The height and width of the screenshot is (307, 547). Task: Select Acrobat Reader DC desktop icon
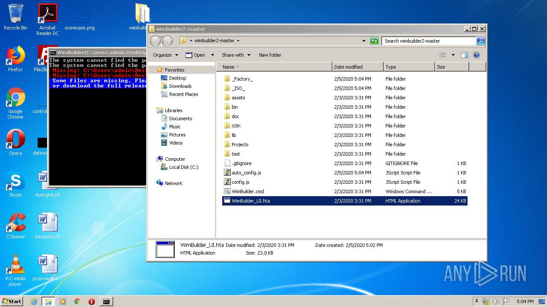[x=47, y=20]
